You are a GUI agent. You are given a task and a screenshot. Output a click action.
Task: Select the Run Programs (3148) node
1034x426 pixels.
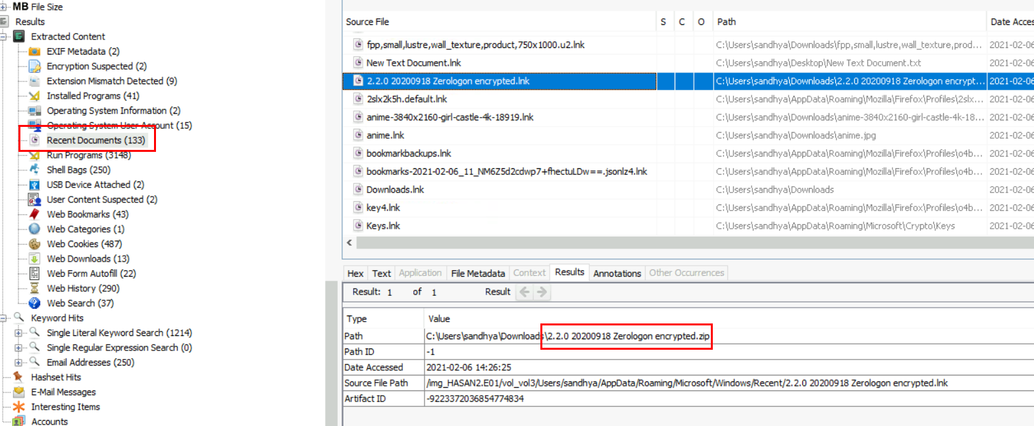(x=89, y=155)
